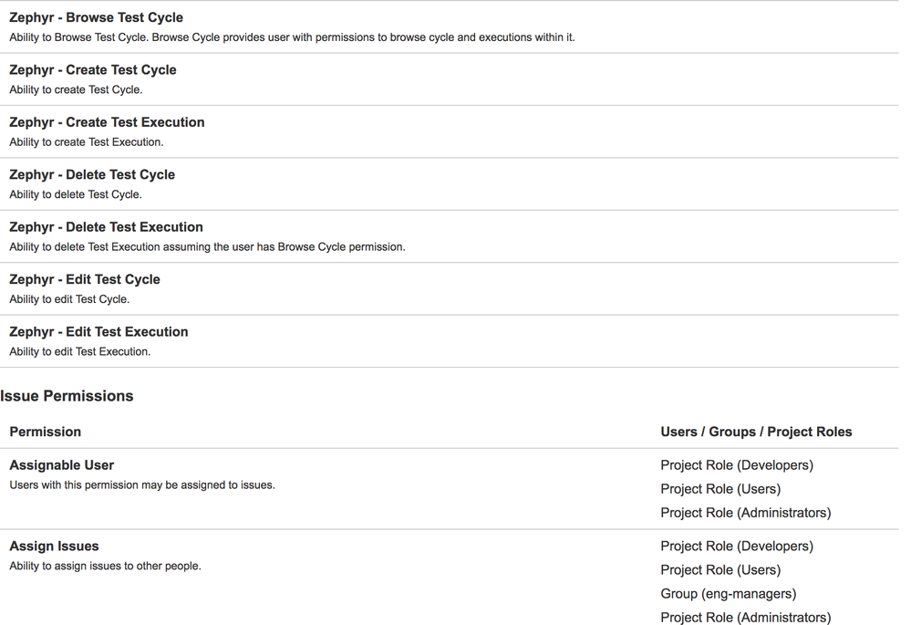Click Project Role (Administrators) under Assignable User
The height and width of the screenshot is (625, 911).
[745, 513]
